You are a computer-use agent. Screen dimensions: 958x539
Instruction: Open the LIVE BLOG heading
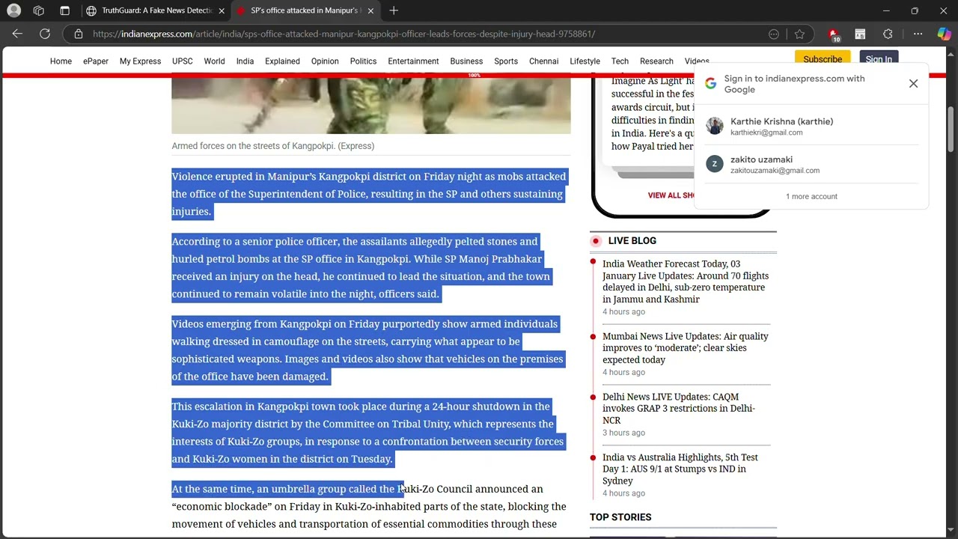[x=632, y=241]
